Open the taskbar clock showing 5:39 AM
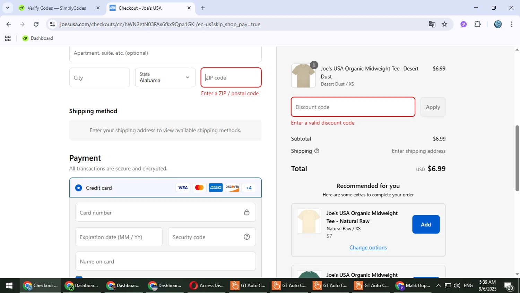The height and width of the screenshot is (293, 520). [x=487, y=286]
